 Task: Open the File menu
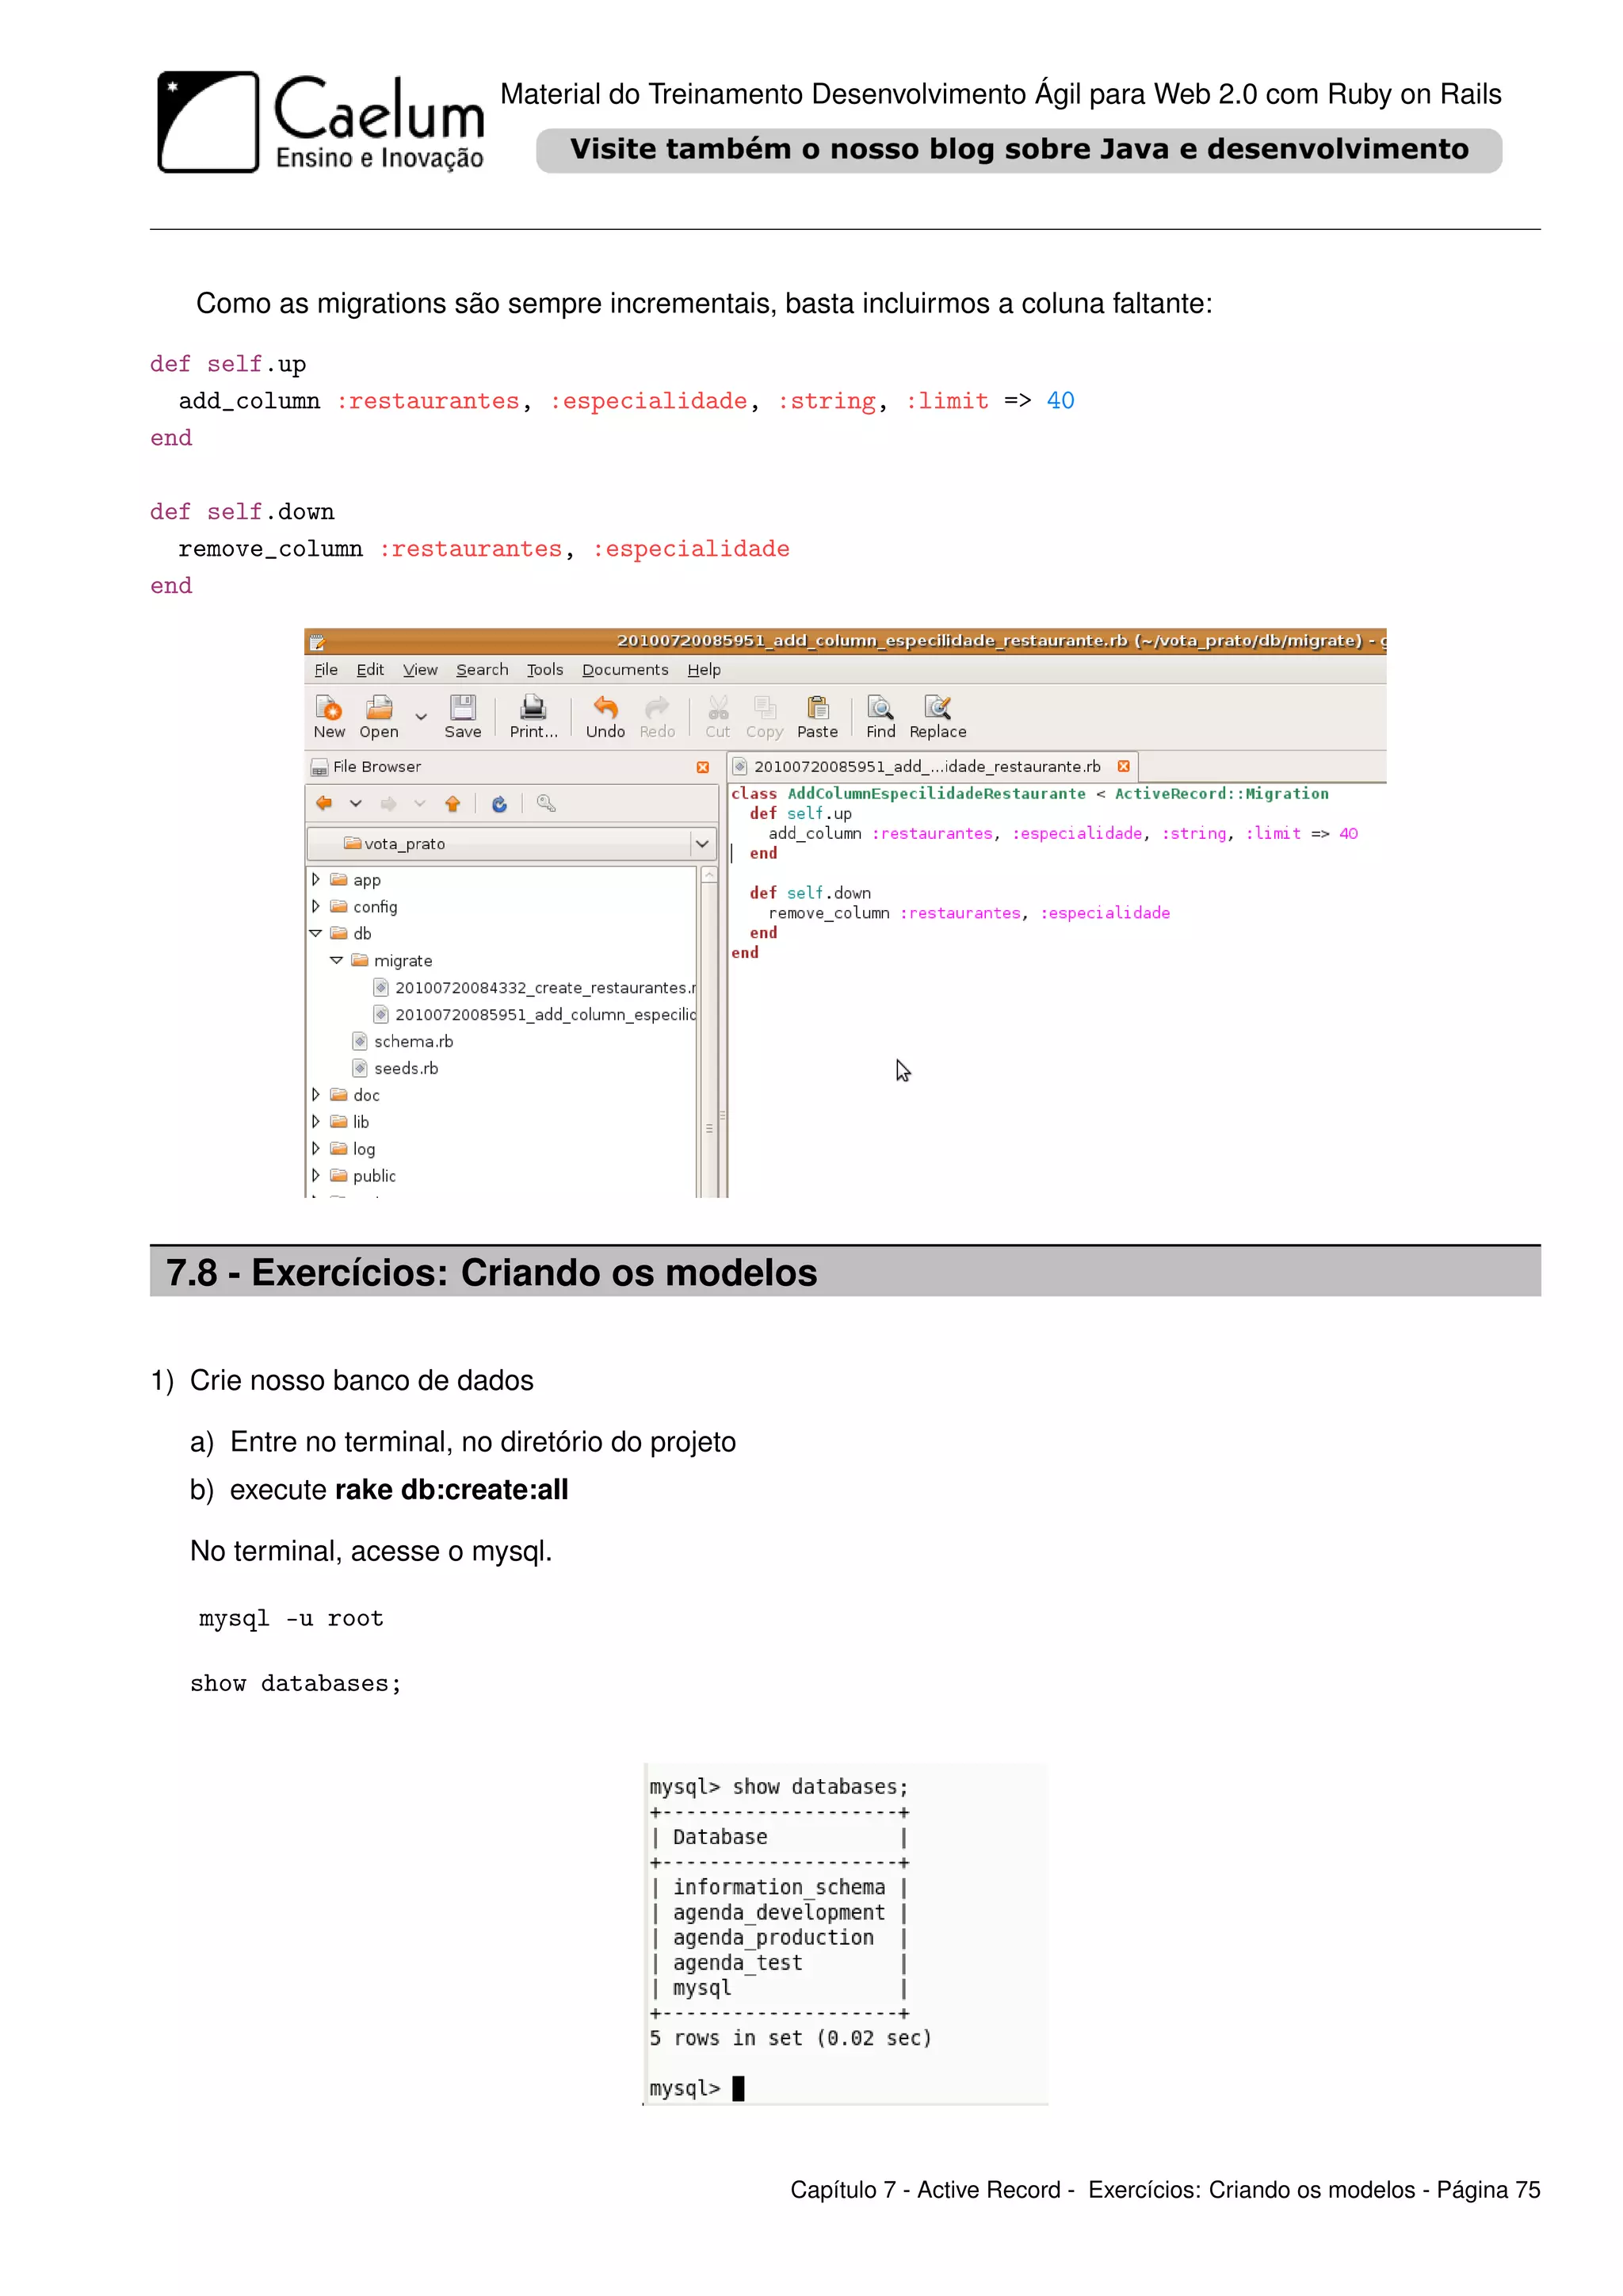pyautogui.click(x=326, y=670)
